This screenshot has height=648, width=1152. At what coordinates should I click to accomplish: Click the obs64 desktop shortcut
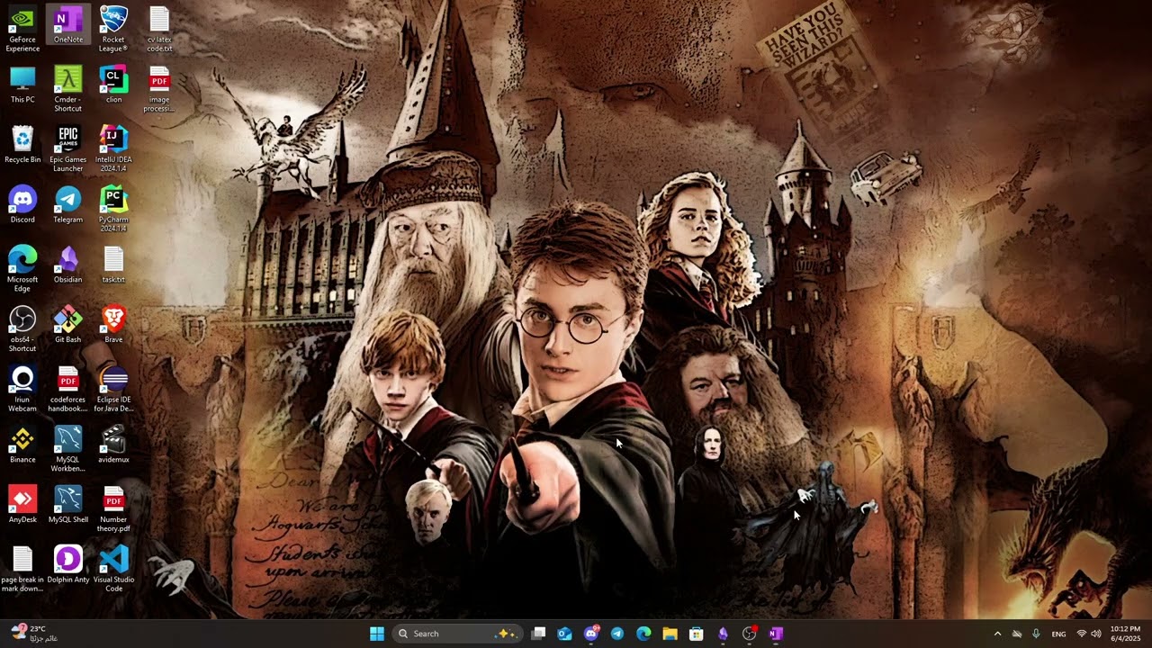click(x=22, y=330)
